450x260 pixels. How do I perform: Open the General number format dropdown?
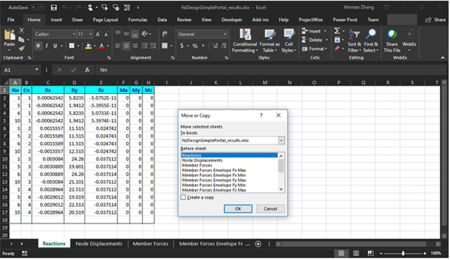225,34
